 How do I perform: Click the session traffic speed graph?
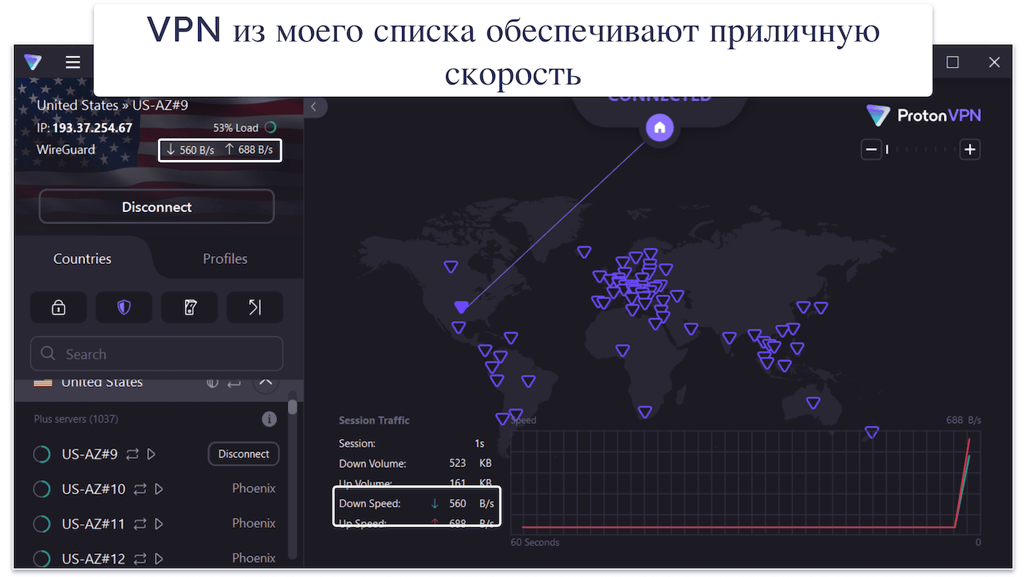tap(745, 482)
